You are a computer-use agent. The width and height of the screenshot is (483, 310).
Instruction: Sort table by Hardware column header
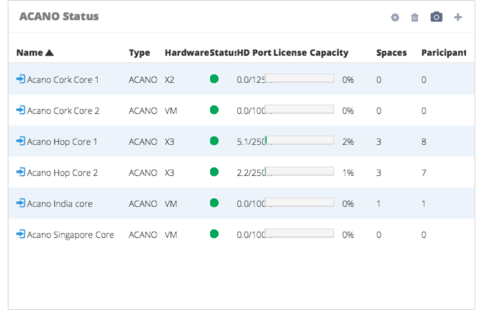coord(187,53)
